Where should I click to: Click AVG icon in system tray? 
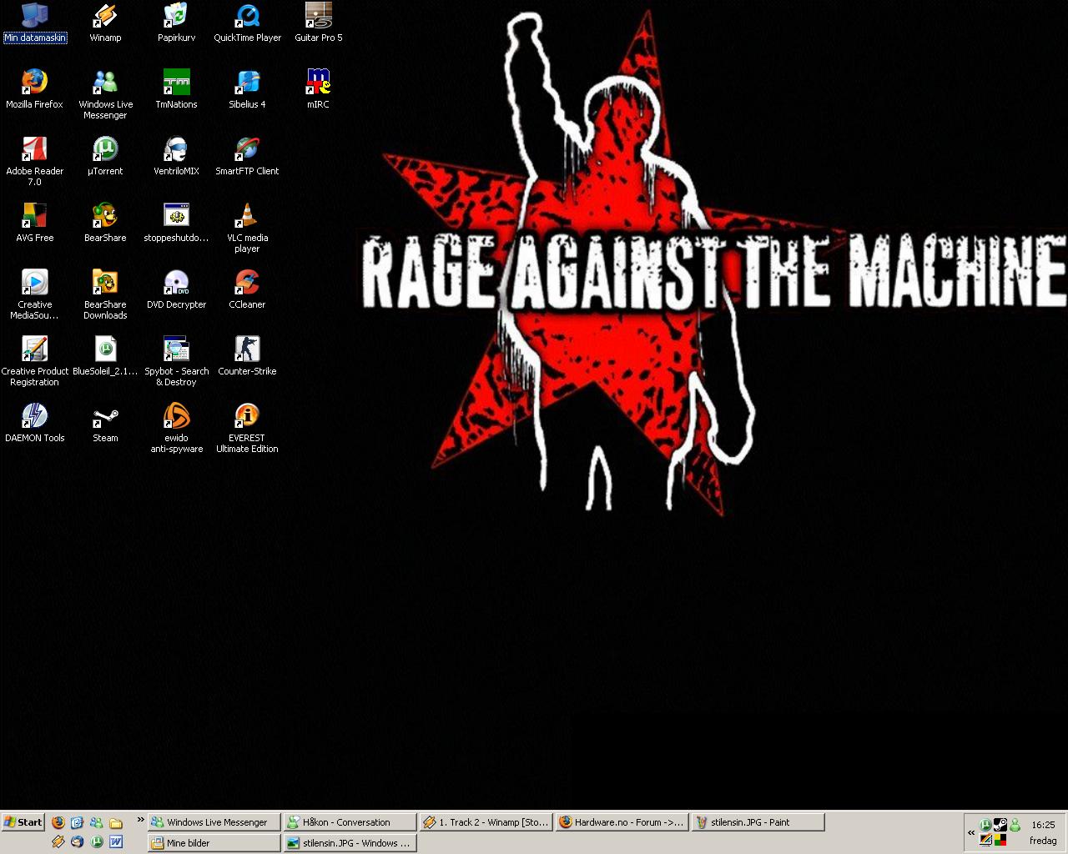[x=1000, y=840]
